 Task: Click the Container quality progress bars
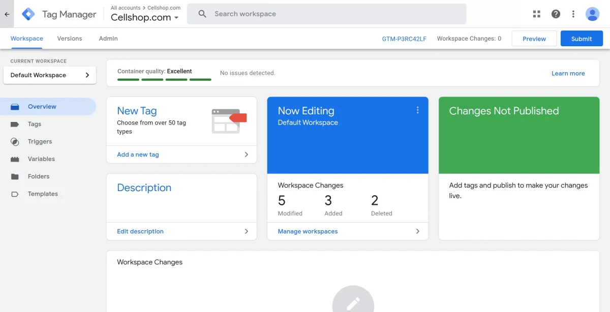pyautogui.click(x=163, y=80)
